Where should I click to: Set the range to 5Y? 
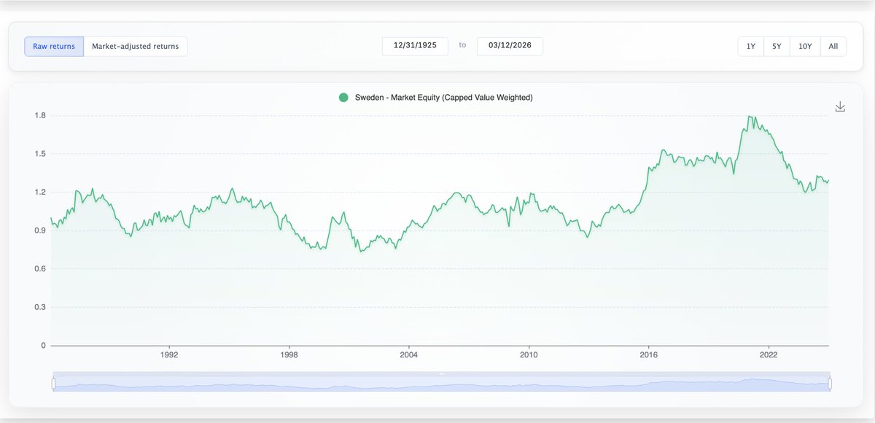tap(777, 47)
